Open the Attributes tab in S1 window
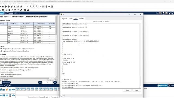This screenshot has height=98, width=174. pyautogui.click(x=82, y=19)
